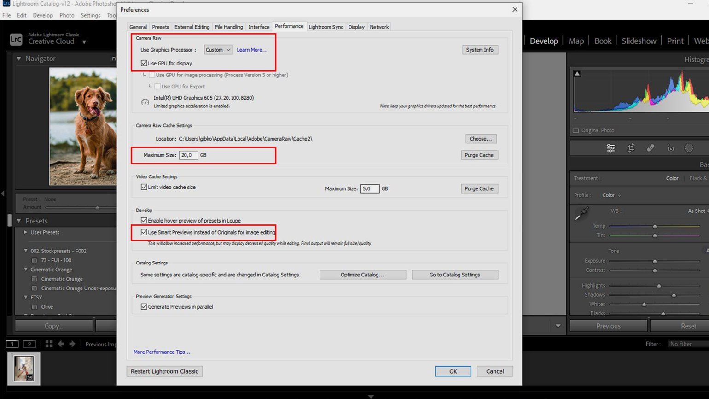This screenshot has height=399, width=709.
Task: Select the Red Eye Correction tool
Action: tap(670, 148)
